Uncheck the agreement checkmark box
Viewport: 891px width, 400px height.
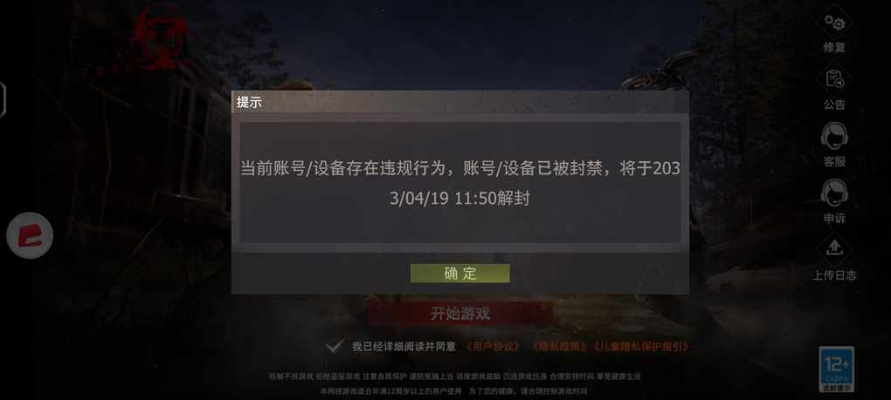click(x=335, y=346)
